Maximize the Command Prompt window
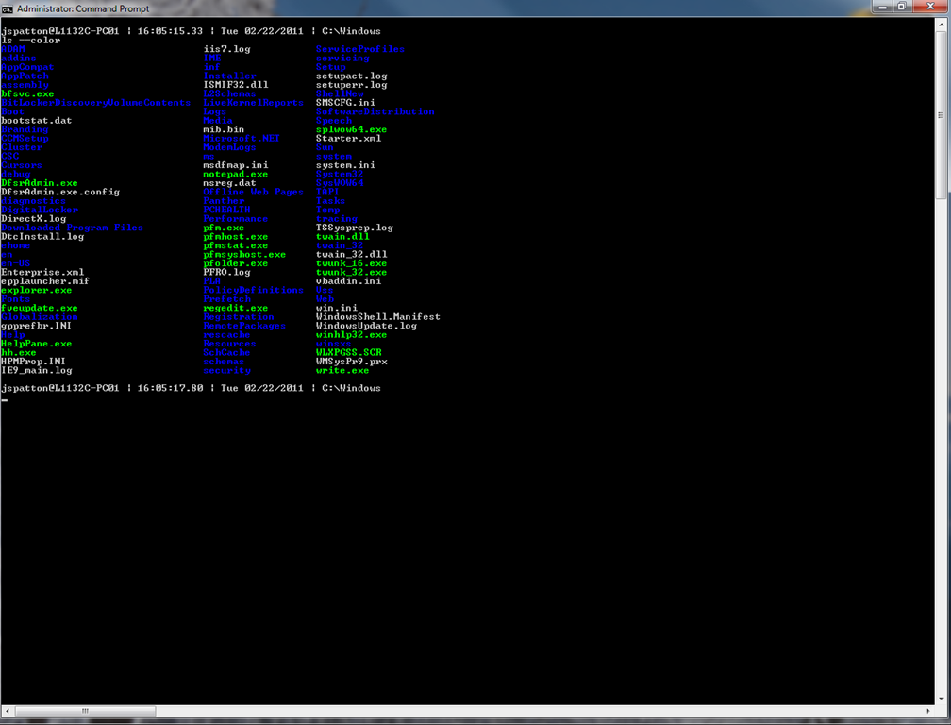Viewport: 951px width, 725px height. [901, 8]
